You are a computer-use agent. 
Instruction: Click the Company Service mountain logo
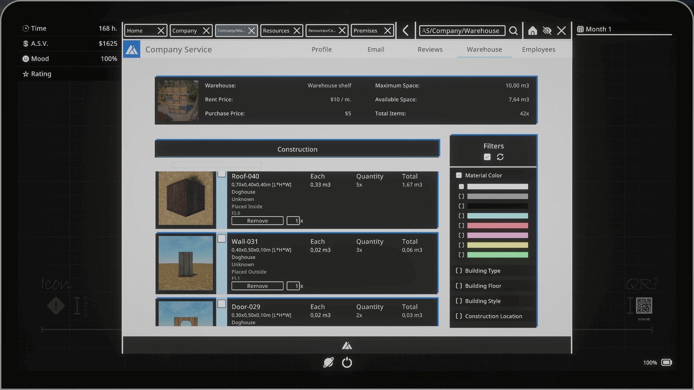(132, 49)
